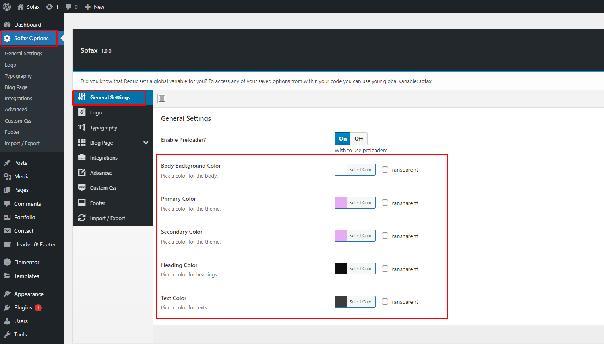Open Select Color for Text Color
Screen dimensions: 604x344
pos(361,302)
